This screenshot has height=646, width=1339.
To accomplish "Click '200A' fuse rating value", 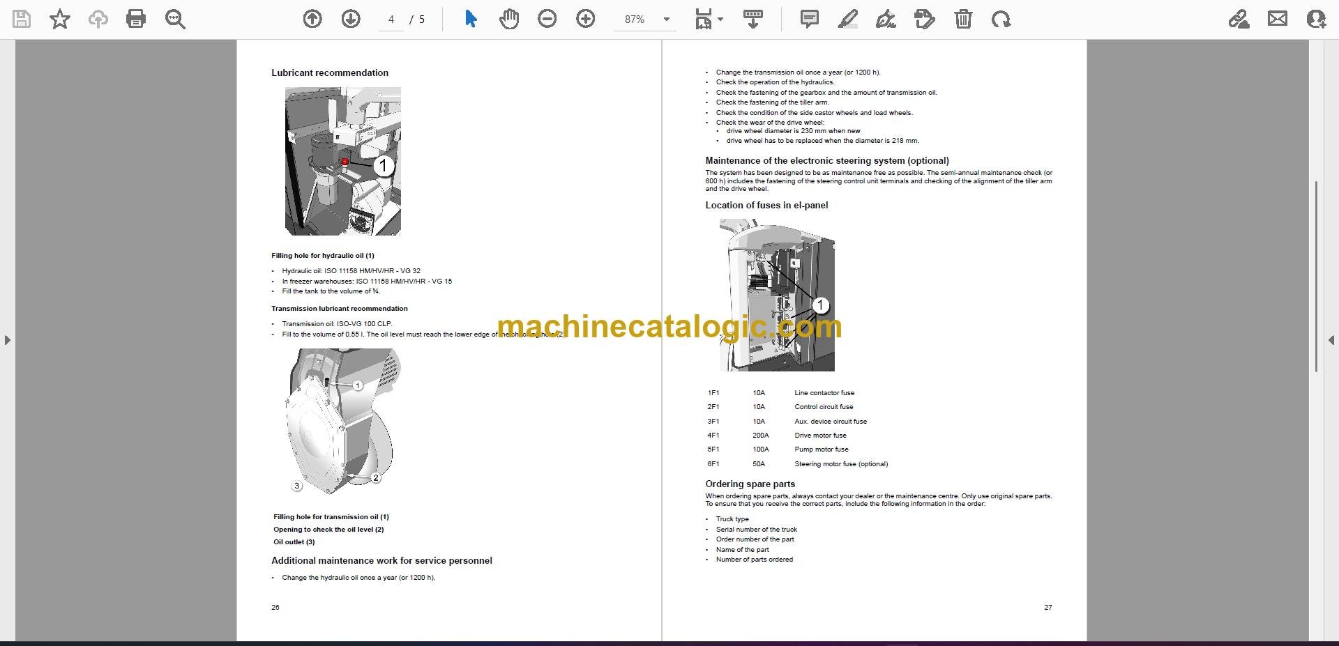I will [x=760, y=436].
